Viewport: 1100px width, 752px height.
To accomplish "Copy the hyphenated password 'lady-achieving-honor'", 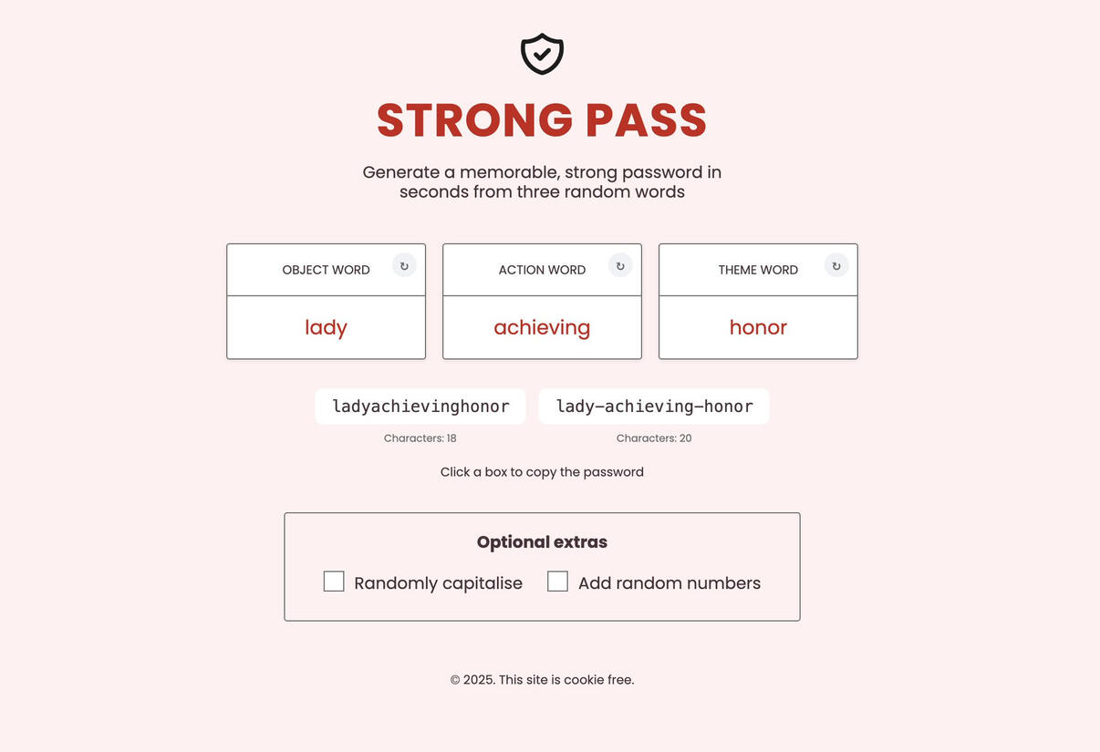I will click(653, 406).
